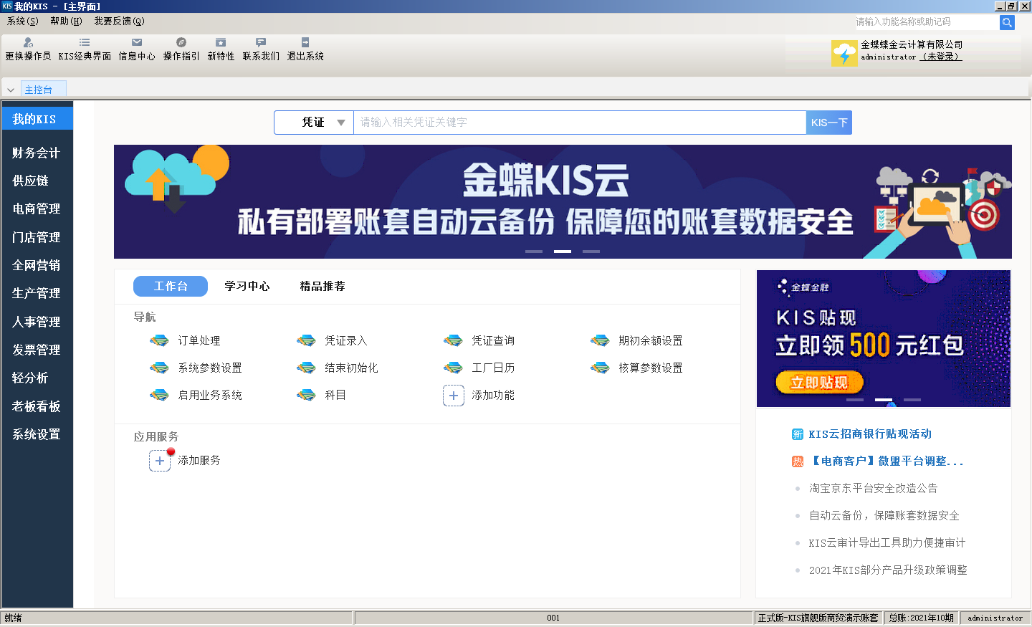Image resolution: width=1032 pixels, height=627 pixels.
Task: Click the 凭证 keyword search input field
Action: click(x=580, y=123)
